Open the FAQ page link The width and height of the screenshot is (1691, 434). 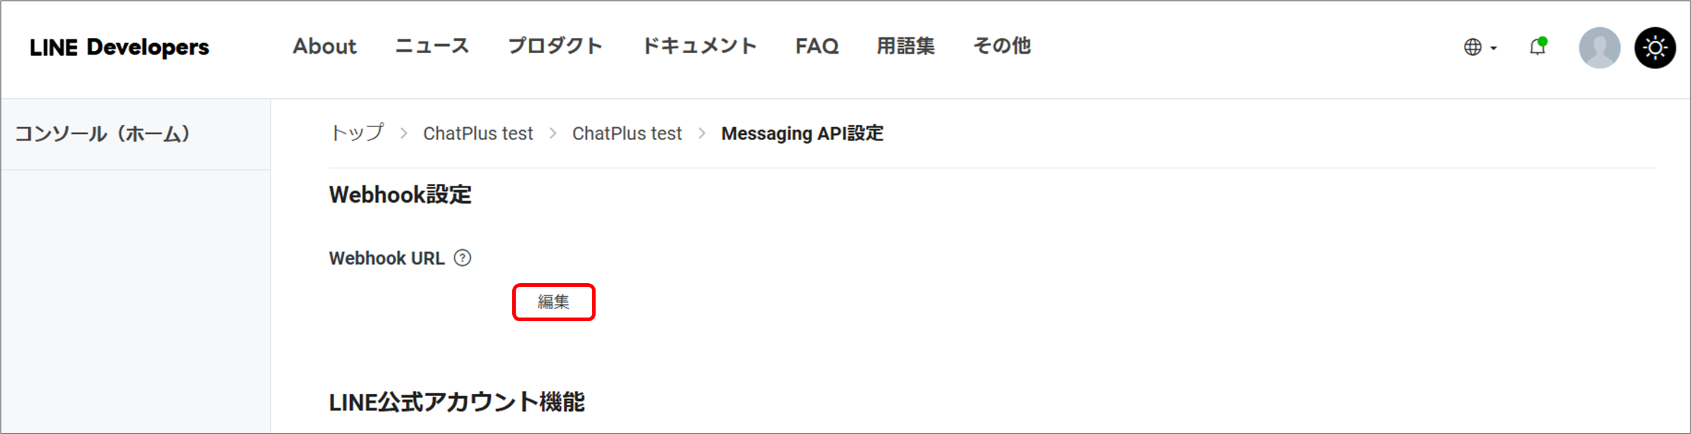tap(817, 46)
